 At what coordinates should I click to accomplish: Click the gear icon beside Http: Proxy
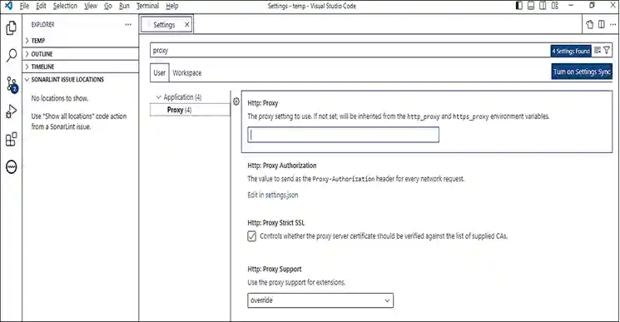pyautogui.click(x=236, y=102)
